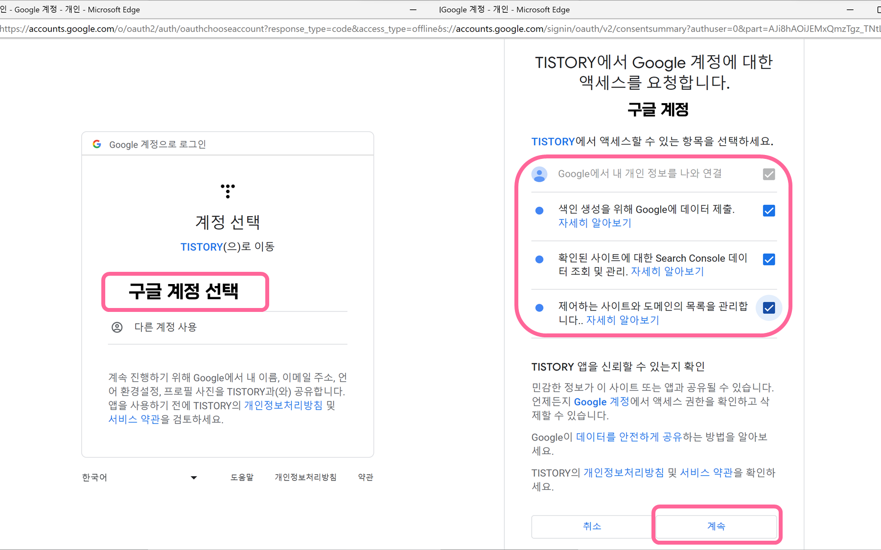Minimize the right Edge window
881x550 pixels.
[850, 9]
